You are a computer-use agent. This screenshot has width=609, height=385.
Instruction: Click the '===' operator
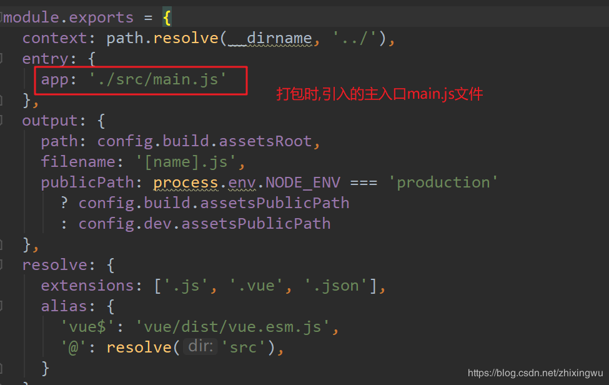pos(364,182)
